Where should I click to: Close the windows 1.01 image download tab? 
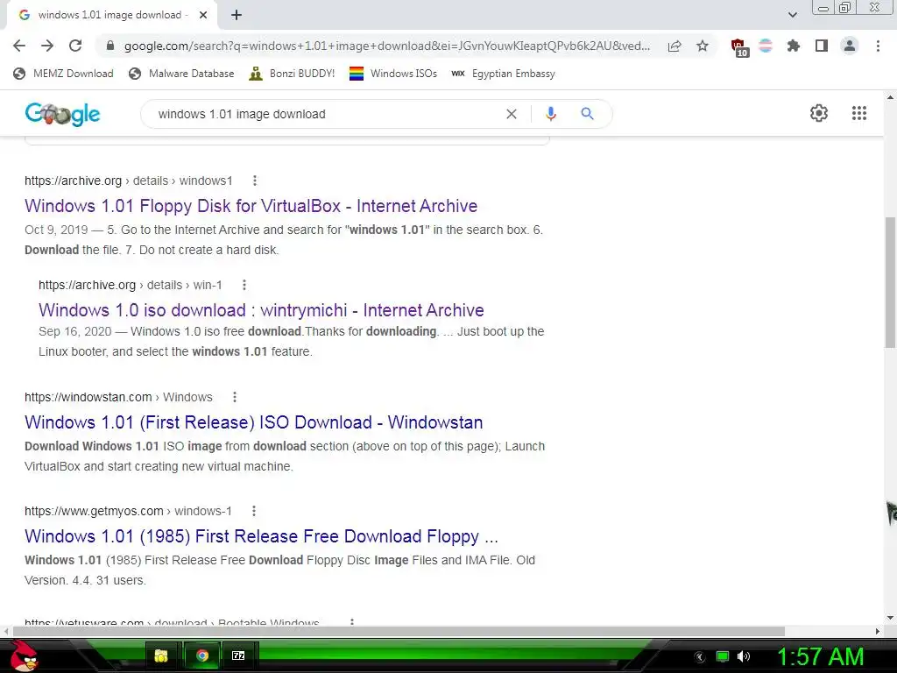(203, 15)
